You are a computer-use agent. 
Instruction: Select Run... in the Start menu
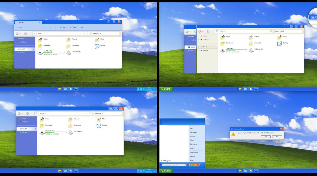[192, 161]
